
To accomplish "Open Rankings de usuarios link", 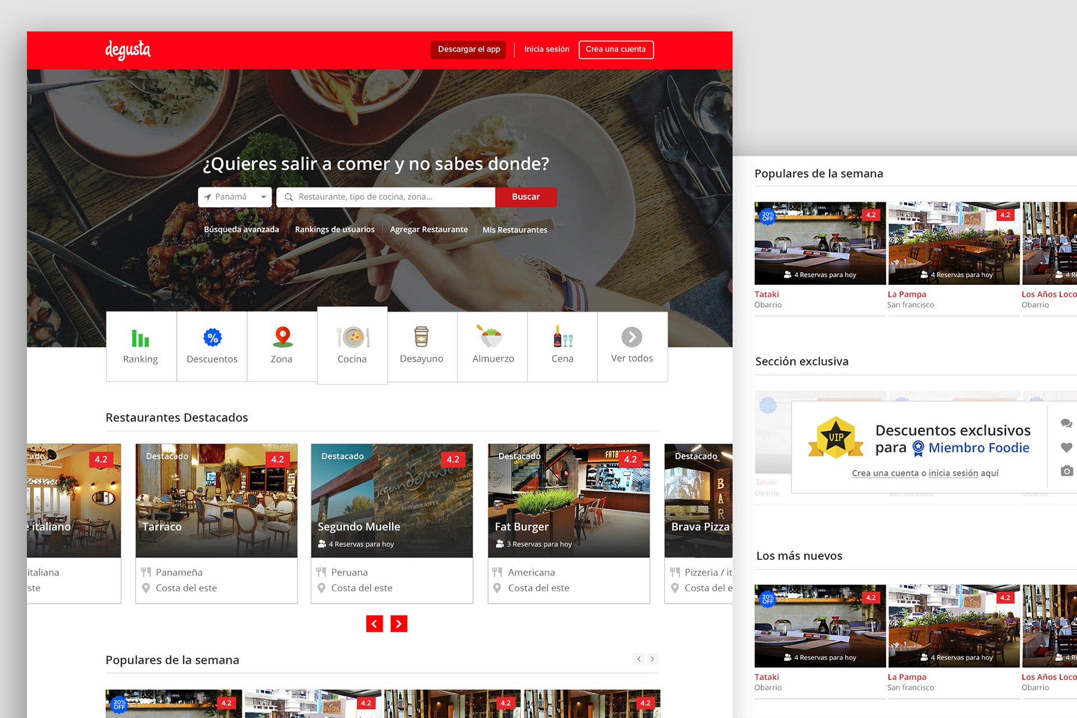I will click(334, 229).
